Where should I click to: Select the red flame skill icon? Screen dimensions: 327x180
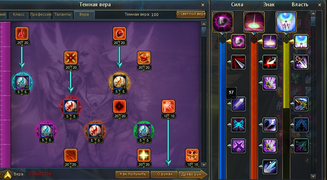22,33
